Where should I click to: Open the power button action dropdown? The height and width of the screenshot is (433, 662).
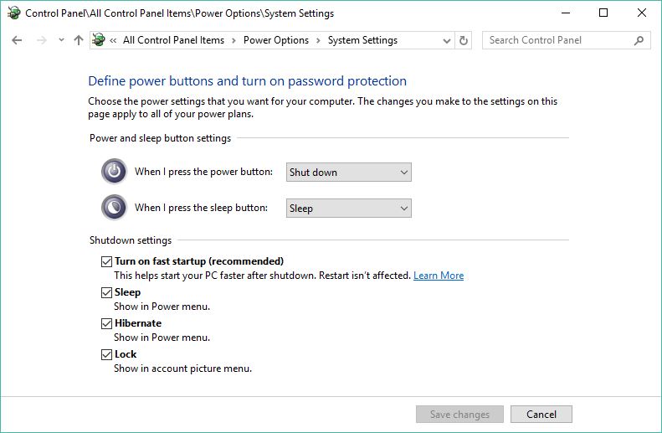click(x=349, y=173)
